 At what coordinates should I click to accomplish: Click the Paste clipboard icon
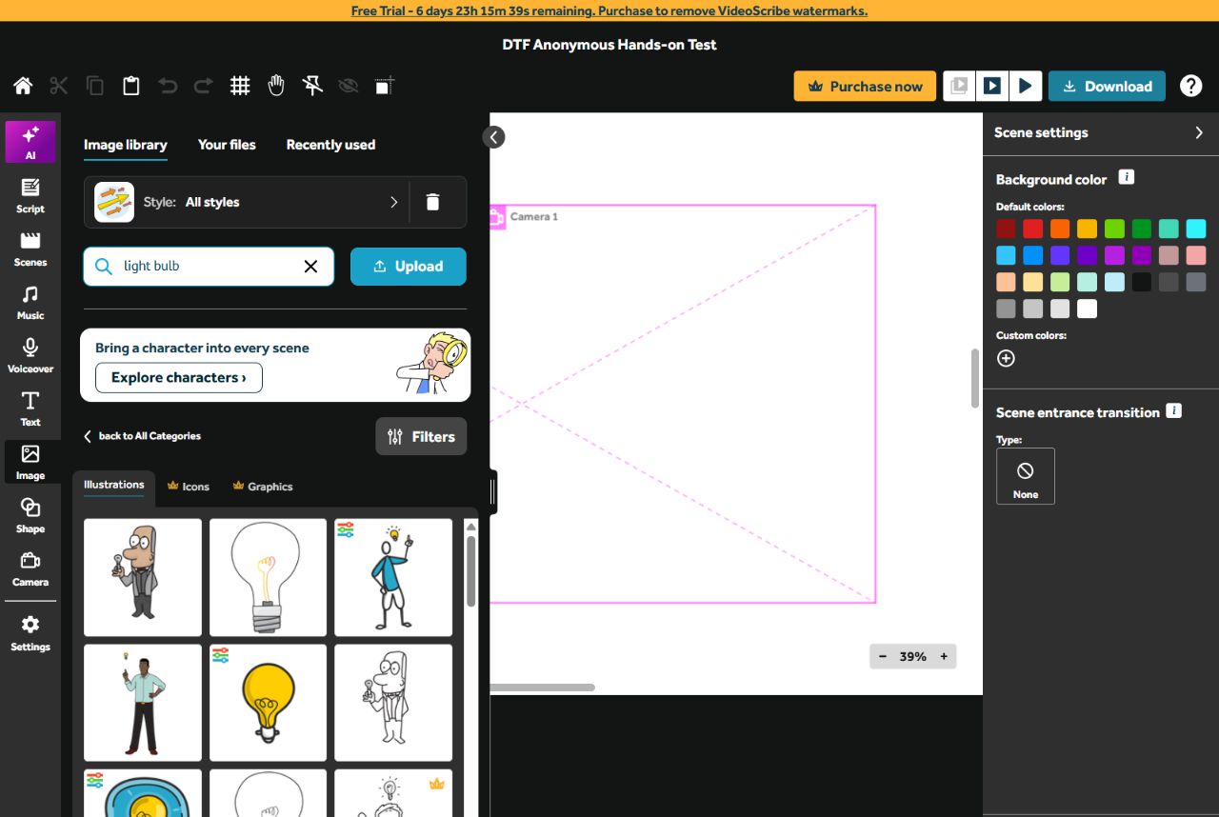[131, 86]
